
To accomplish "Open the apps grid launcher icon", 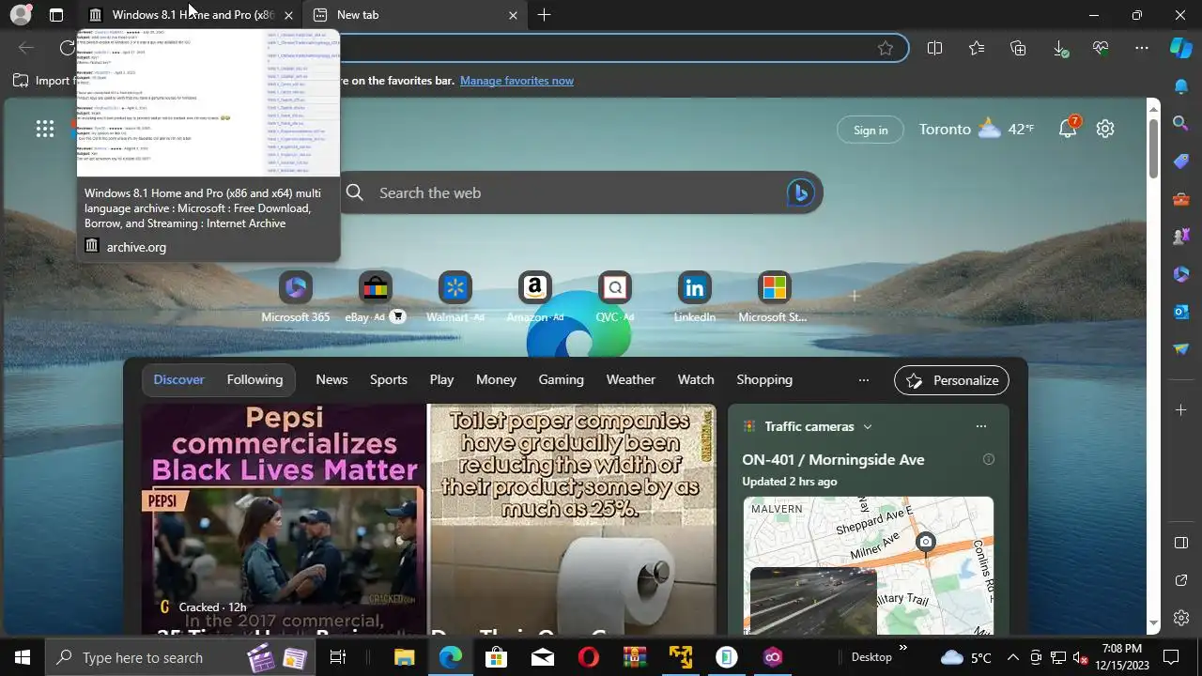I will (45, 130).
